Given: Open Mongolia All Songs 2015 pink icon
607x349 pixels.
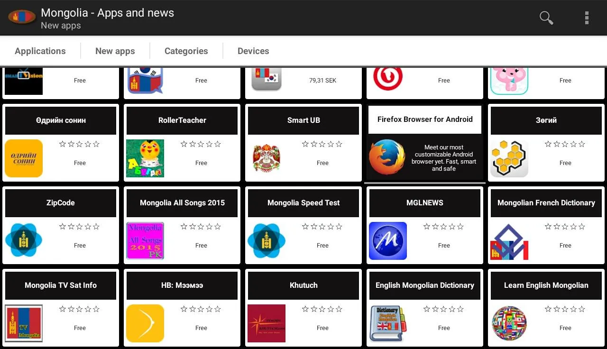Looking at the screenshot, I should click(x=145, y=241).
